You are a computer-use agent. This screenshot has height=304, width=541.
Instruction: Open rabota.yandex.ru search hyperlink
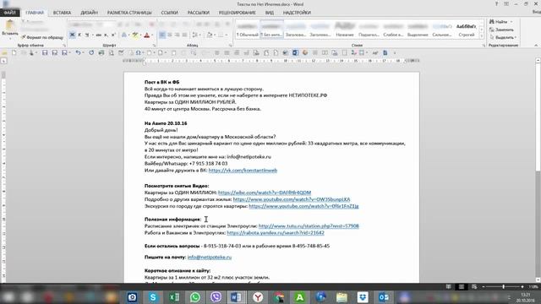click(x=276, y=233)
